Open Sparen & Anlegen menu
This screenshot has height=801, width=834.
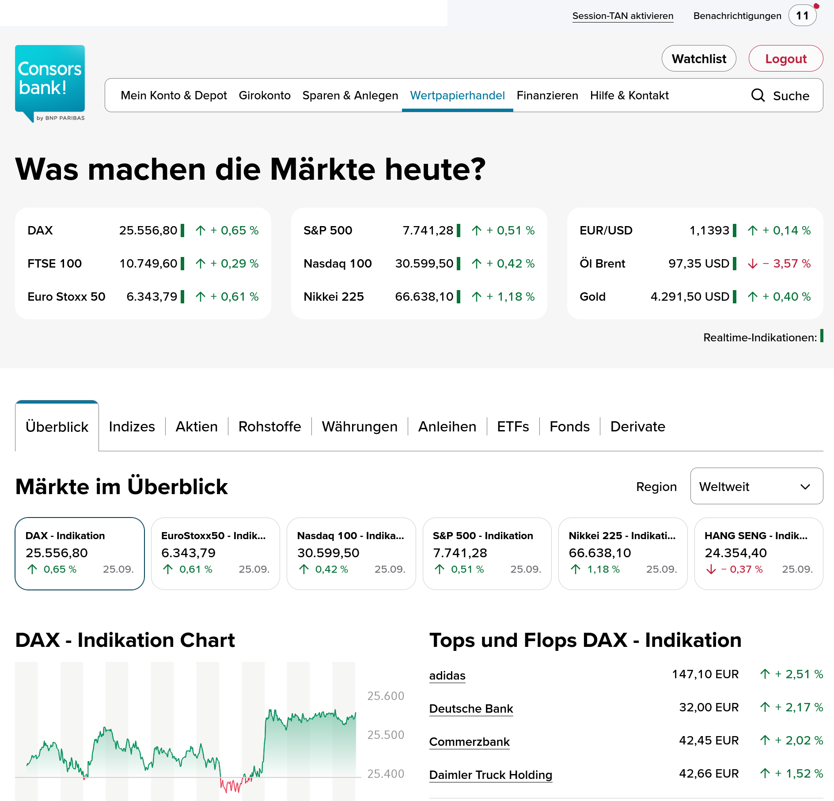350,95
